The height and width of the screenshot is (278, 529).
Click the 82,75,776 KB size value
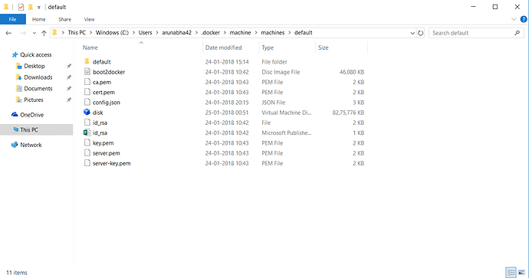click(x=348, y=113)
